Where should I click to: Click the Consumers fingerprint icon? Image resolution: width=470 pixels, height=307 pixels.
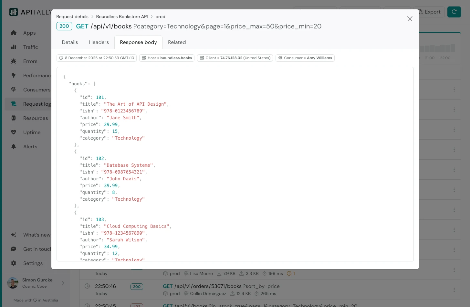14,90
